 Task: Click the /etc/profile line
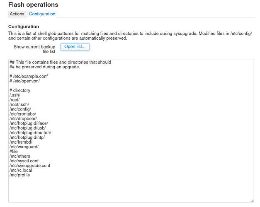click(x=20, y=175)
